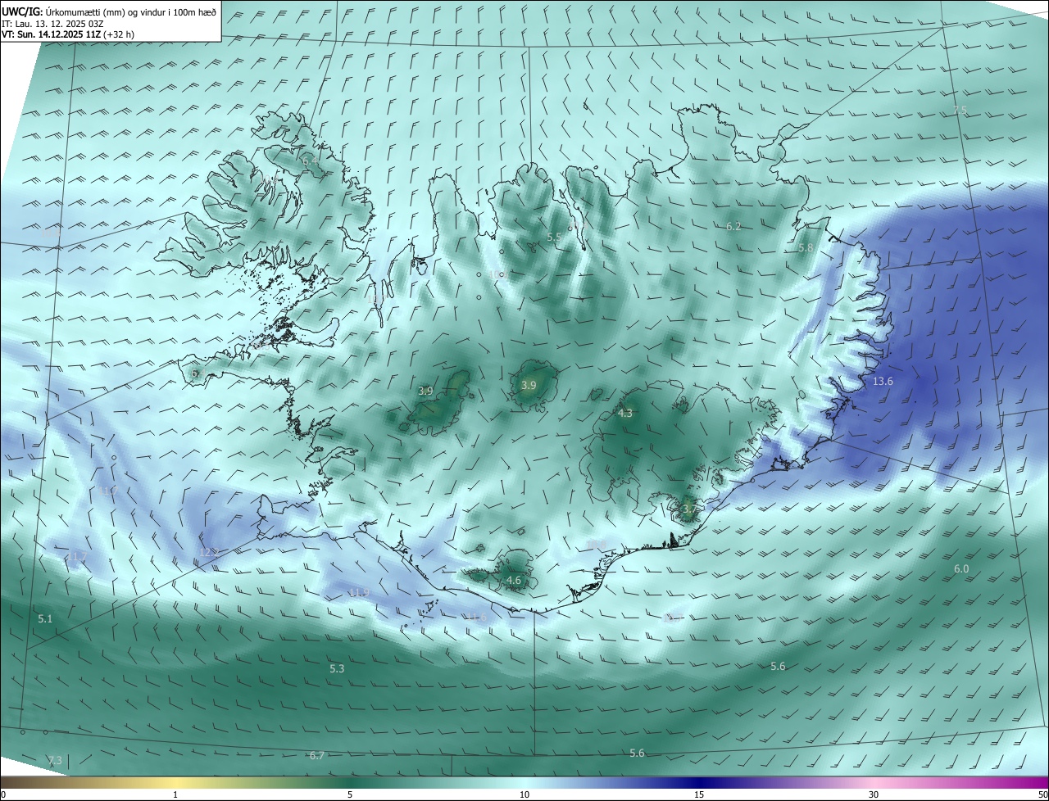Click the 13.6 value off the east coast
Viewport: 1049px width, 801px height.
point(883,382)
